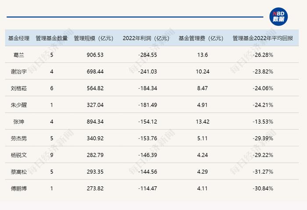The height and width of the screenshot is (210, 307).
Task: Click profit value -284.55
Action: [x=148, y=55]
